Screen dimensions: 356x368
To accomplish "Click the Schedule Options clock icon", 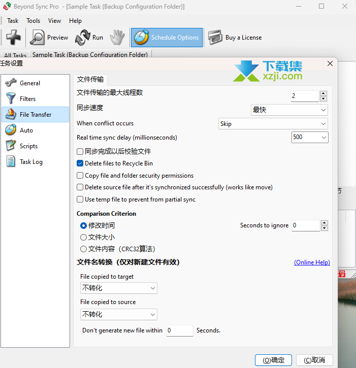I will click(x=141, y=38).
